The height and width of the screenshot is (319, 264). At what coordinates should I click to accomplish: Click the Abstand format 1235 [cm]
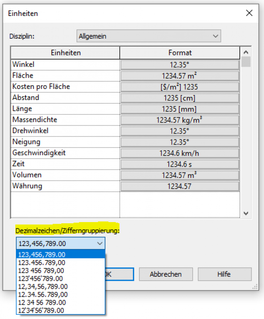(180, 98)
